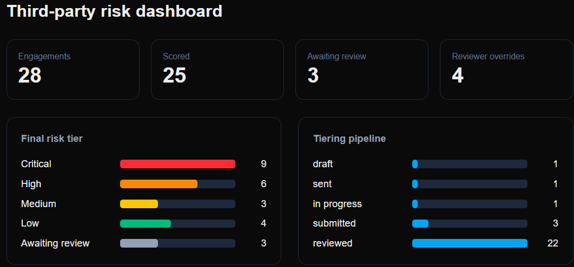Select the in progress stage label
The image size is (574, 267).
[x=337, y=204]
